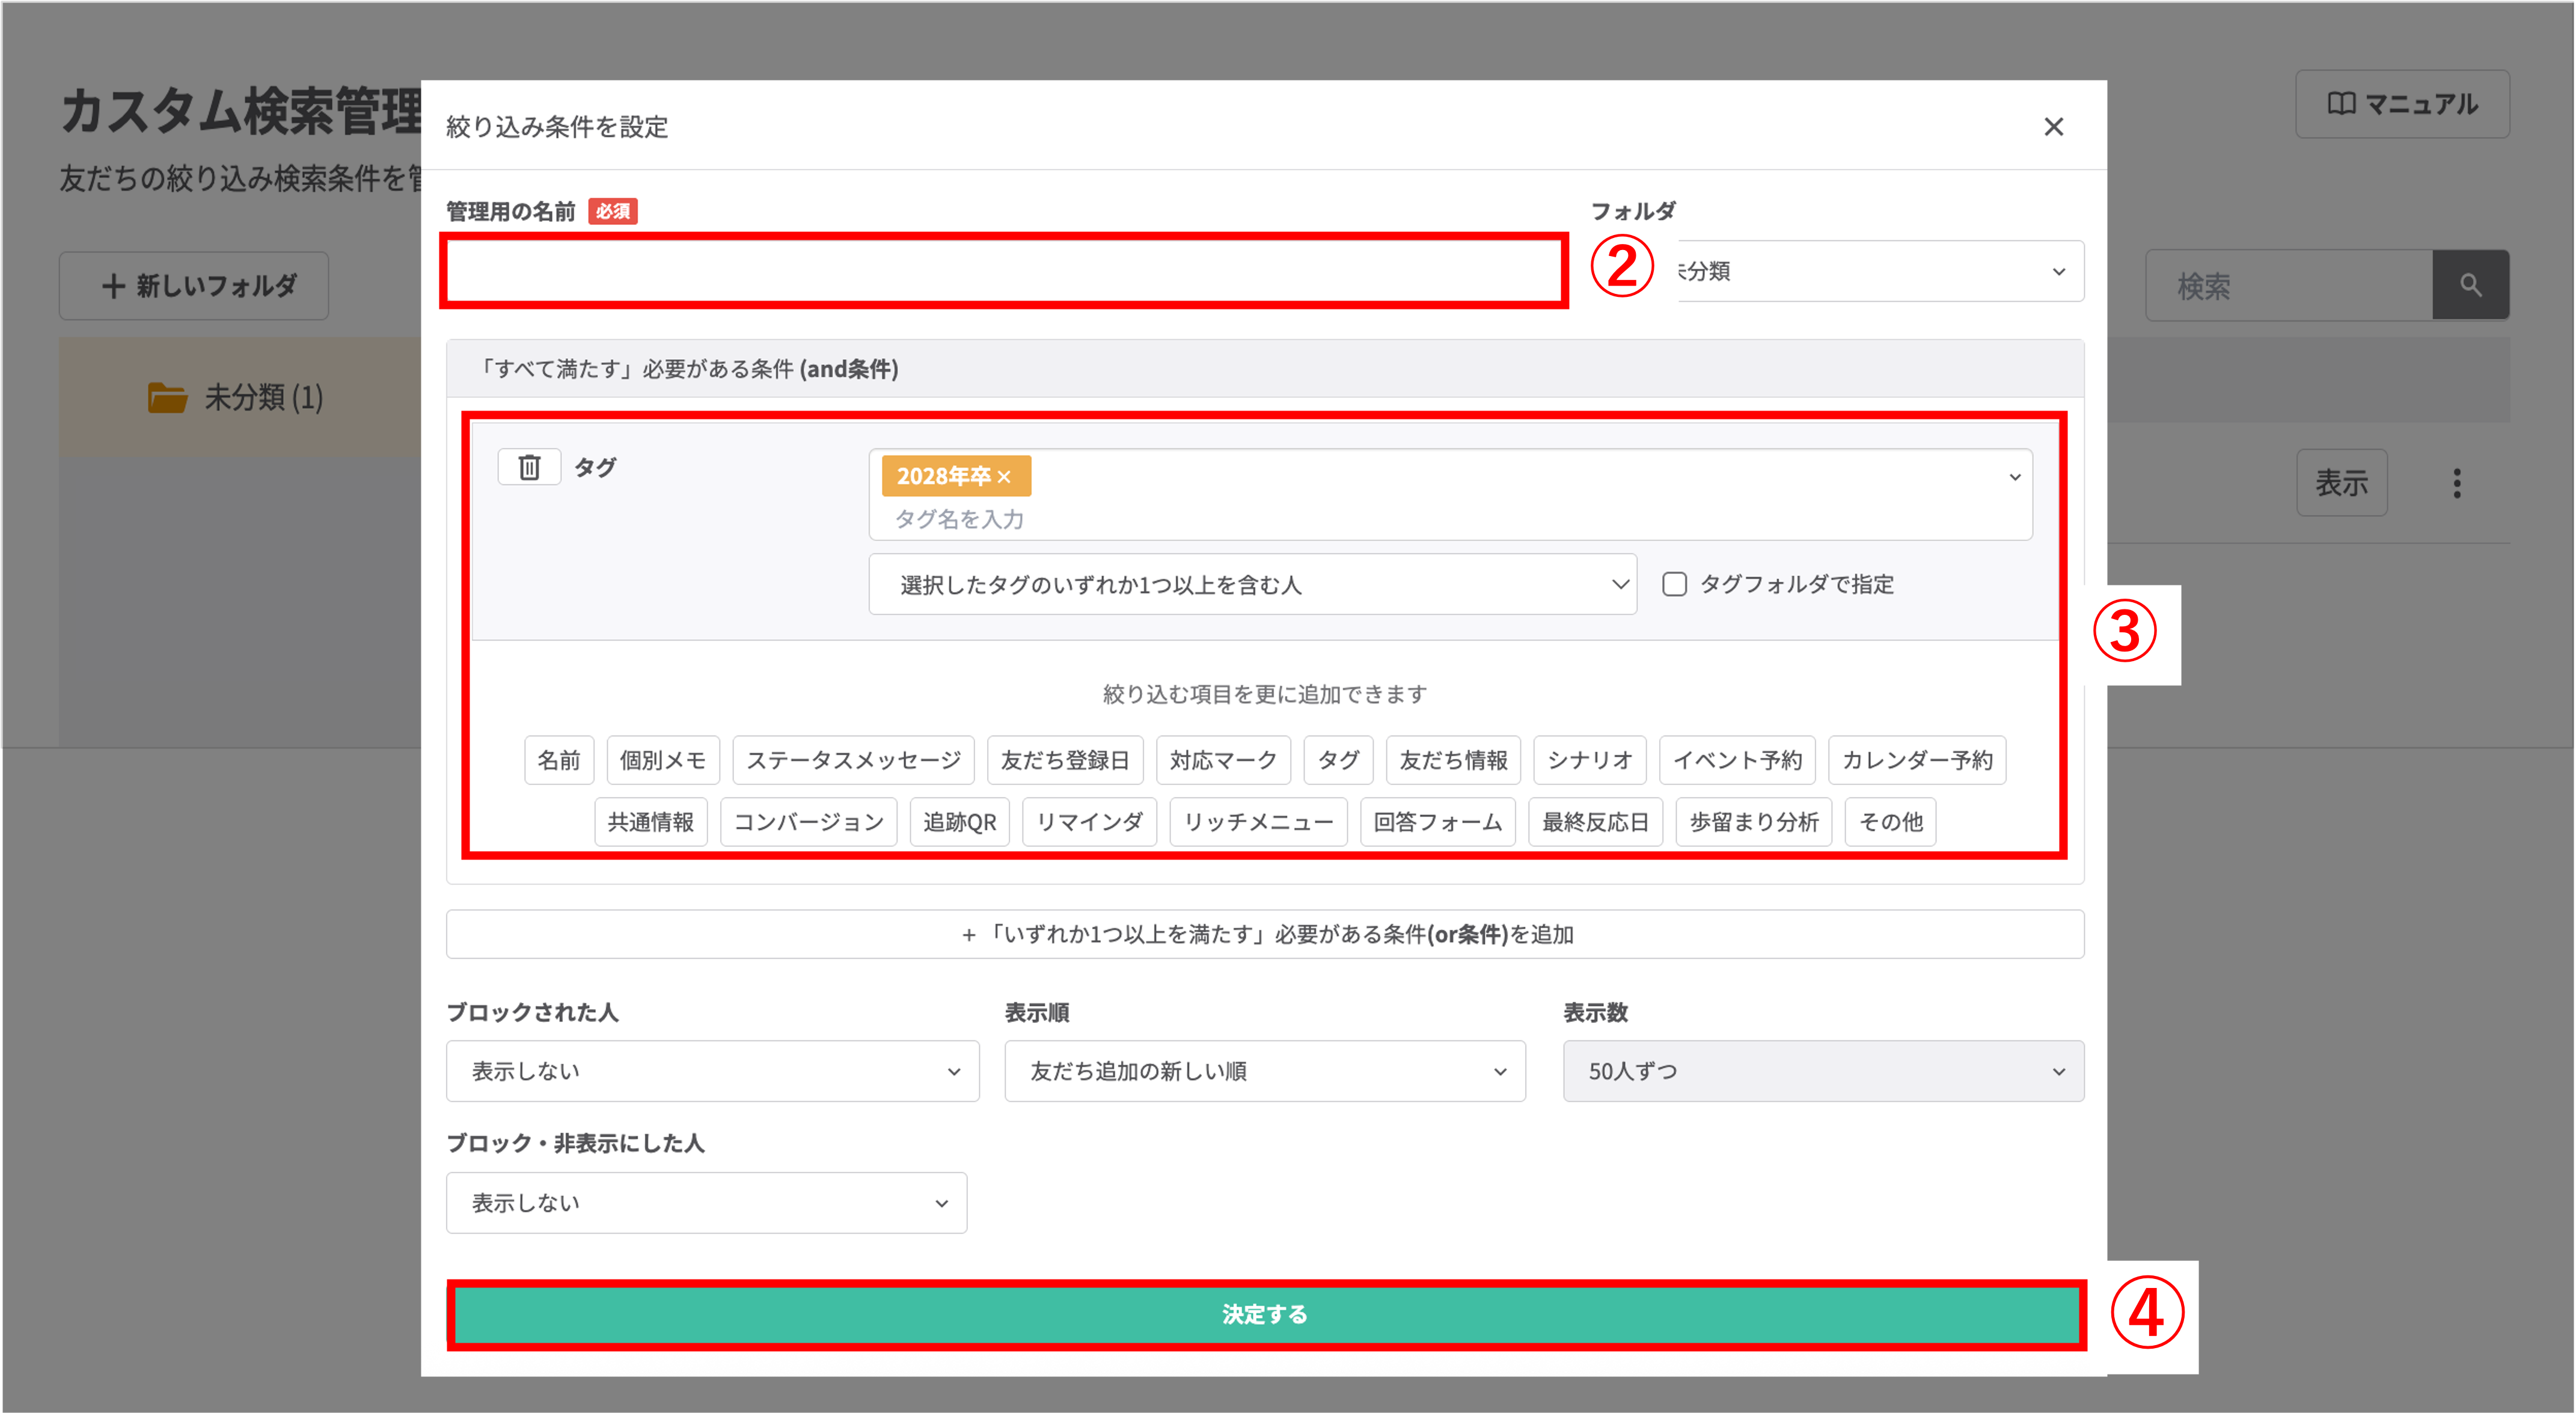The width and height of the screenshot is (2576, 1413).
Task: Open ブロックされた人 dropdown
Action: pos(712,1071)
